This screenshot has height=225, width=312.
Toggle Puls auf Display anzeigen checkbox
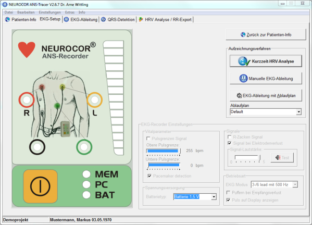click(x=229, y=200)
